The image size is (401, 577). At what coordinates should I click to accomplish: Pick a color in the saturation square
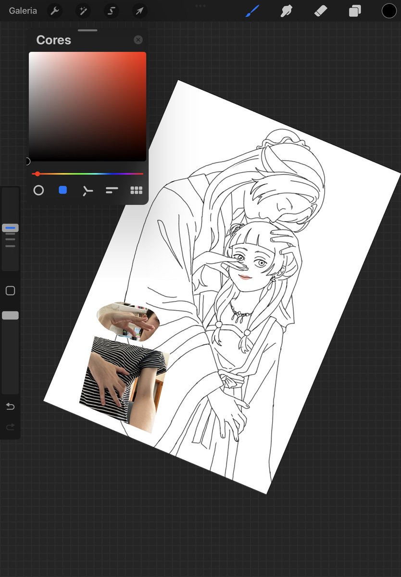[x=88, y=106]
